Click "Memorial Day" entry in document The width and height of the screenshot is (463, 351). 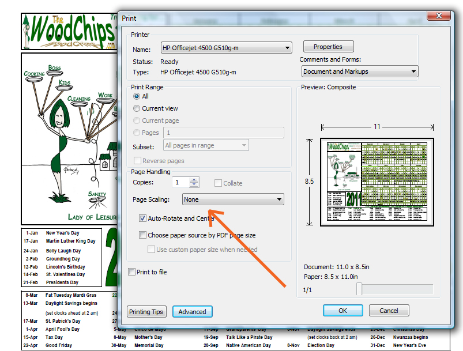pos(149,345)
